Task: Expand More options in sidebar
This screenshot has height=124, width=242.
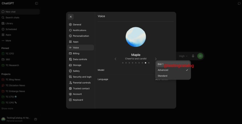Action: (20, 41)
